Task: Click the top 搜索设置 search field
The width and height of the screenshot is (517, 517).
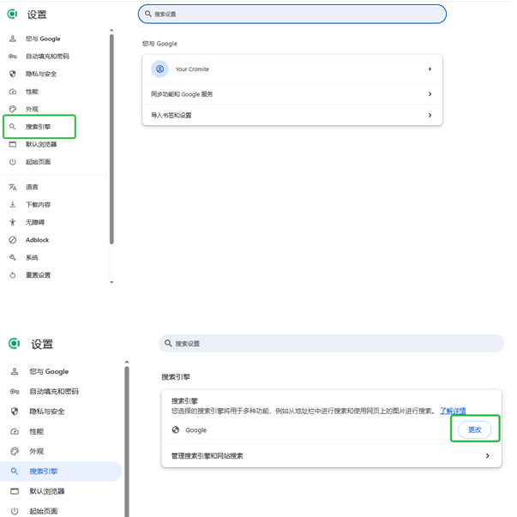Action: [x=292, y=14]
